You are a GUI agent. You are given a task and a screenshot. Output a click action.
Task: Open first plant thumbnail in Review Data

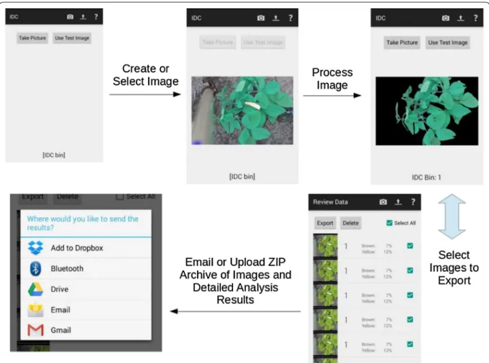[325, 246]
